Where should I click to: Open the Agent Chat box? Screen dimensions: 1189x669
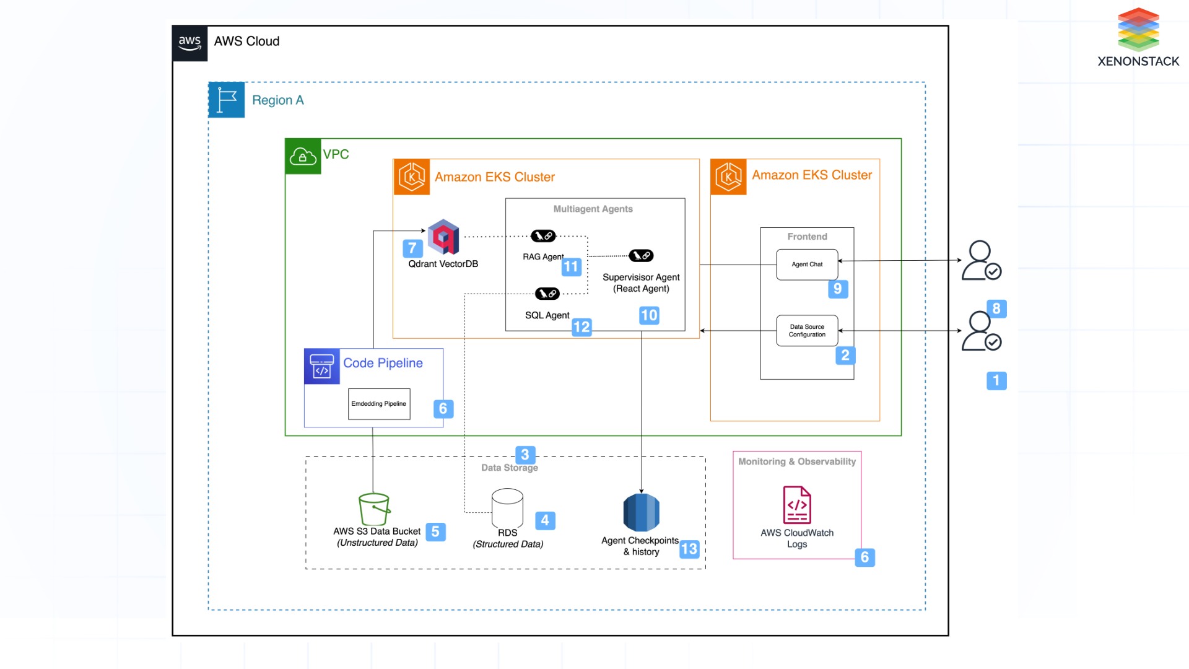806,264
